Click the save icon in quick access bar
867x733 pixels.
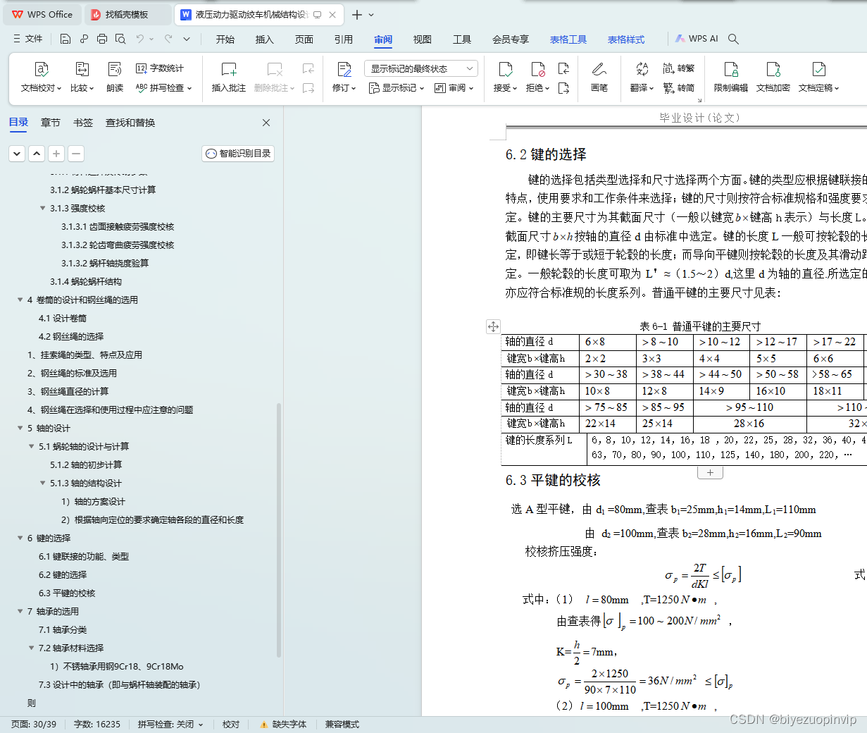pyautogui.click(x=66, y=39)
